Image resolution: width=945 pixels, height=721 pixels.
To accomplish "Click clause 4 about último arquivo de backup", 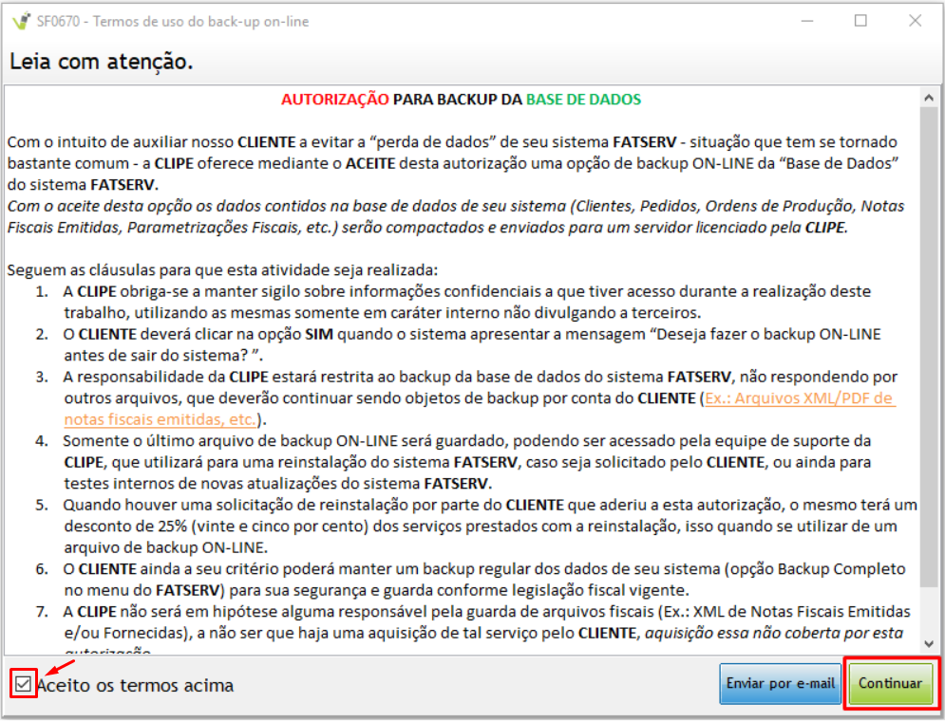I will pos(465,462).
